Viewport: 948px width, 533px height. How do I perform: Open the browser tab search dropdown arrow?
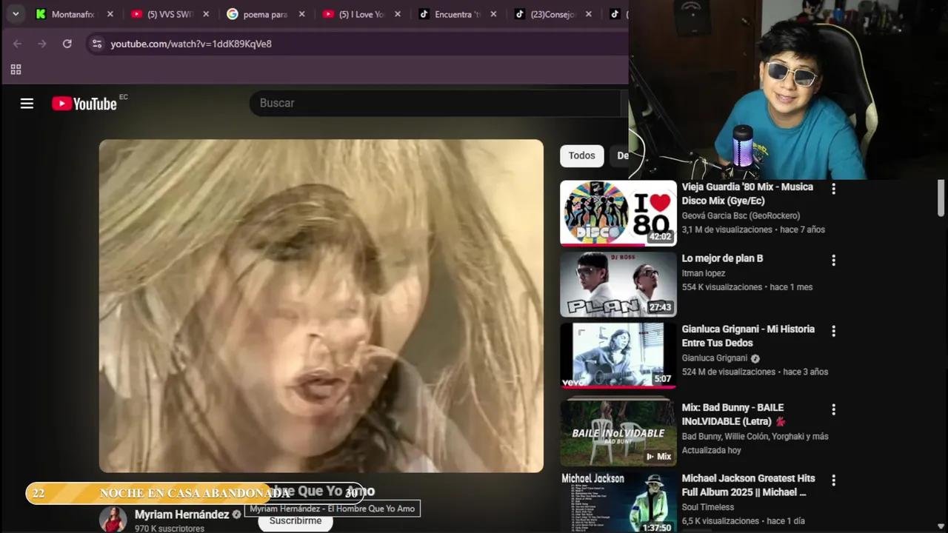pos(16,14)
